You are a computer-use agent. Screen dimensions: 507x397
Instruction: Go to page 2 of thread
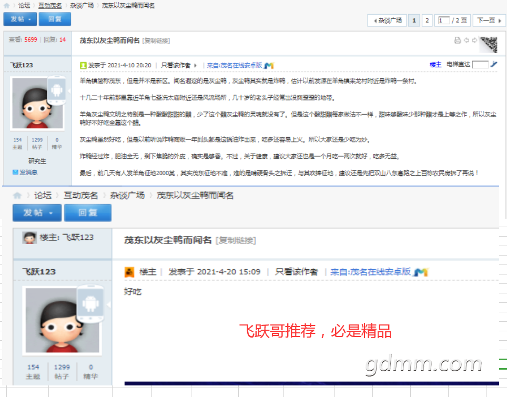(x=427, y=21)
